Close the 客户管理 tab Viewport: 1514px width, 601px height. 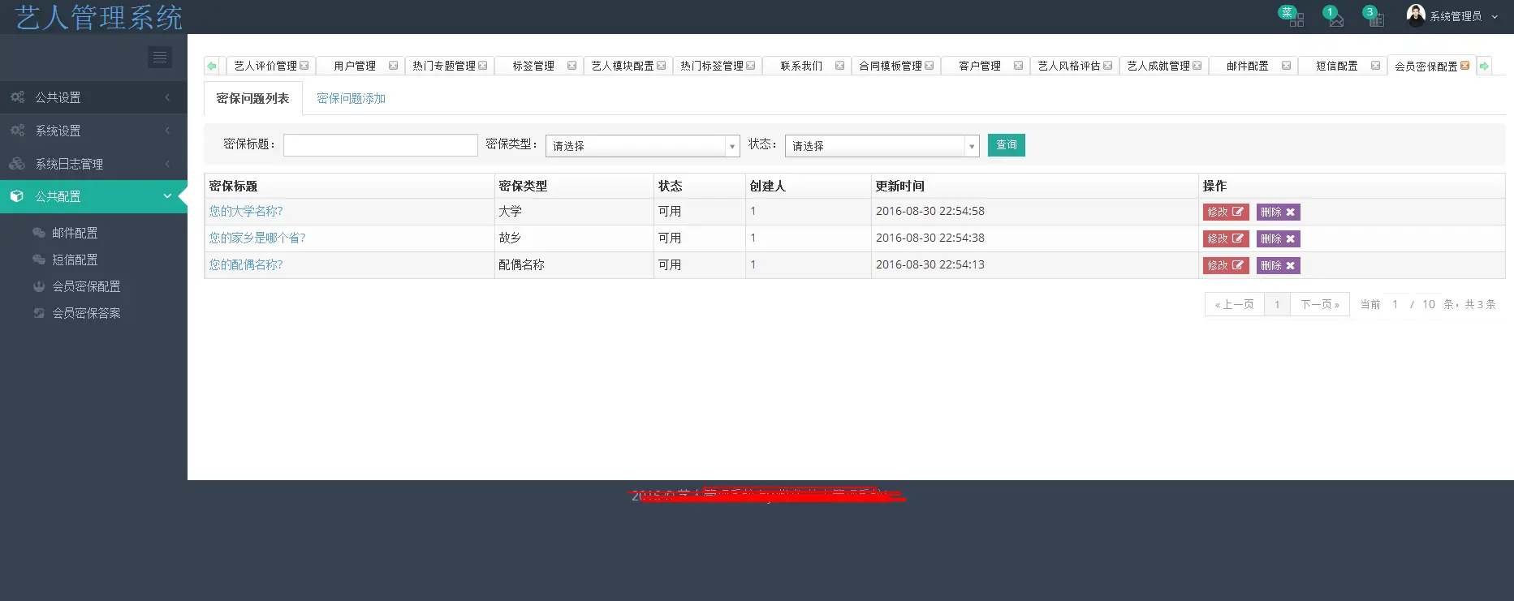(1018, 66)
